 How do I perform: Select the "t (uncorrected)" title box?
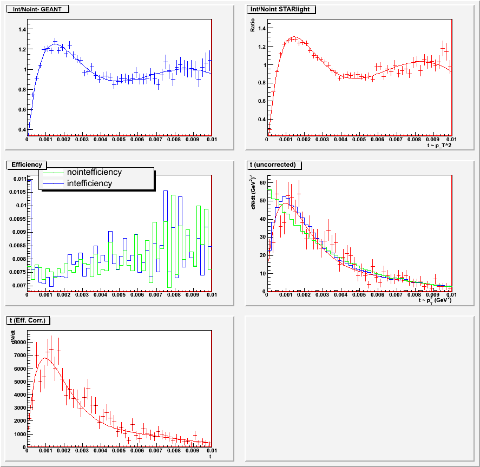pyautogui.click(x=275, y=165)
